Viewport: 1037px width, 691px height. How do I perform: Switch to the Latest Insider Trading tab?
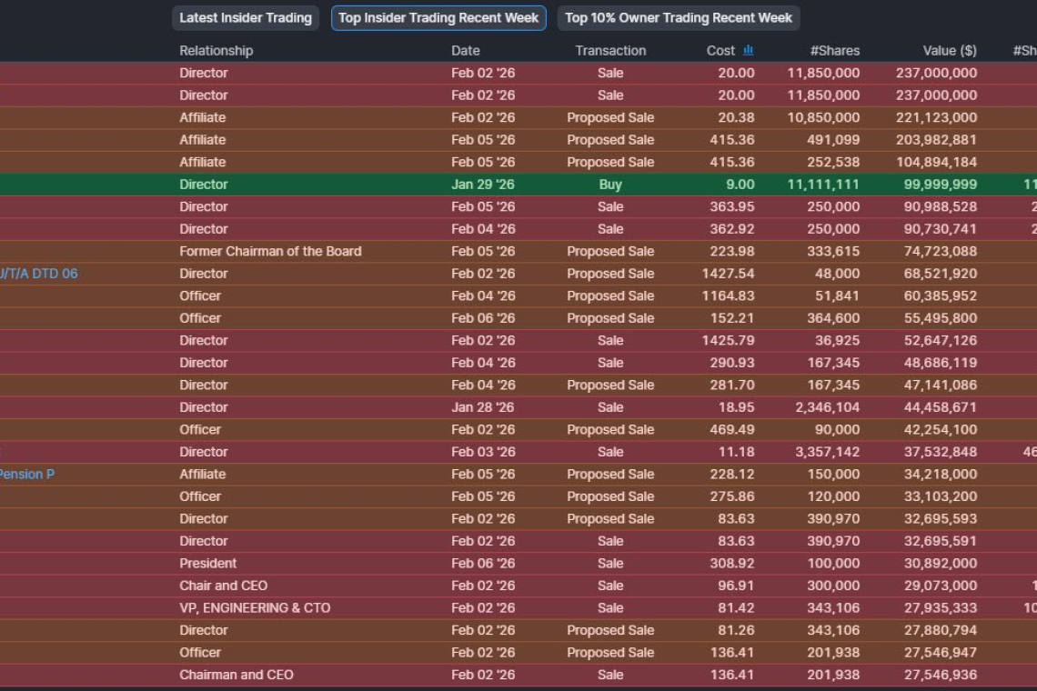coord(245,17)
